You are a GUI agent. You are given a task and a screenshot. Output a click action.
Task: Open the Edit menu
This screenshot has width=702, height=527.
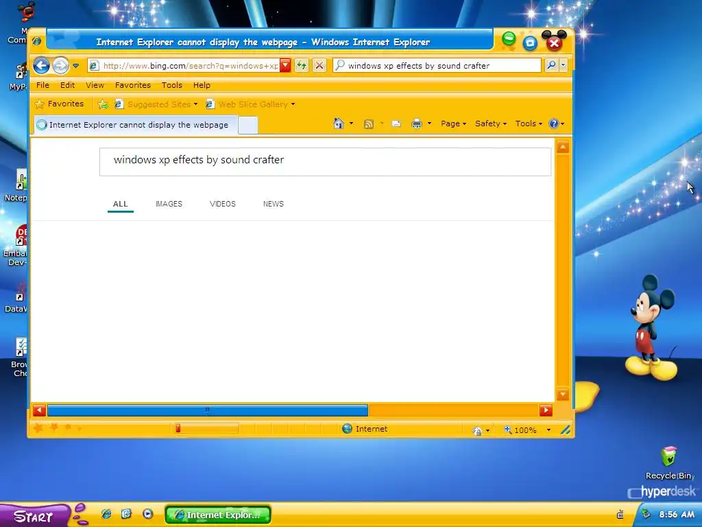coord(68,85)
